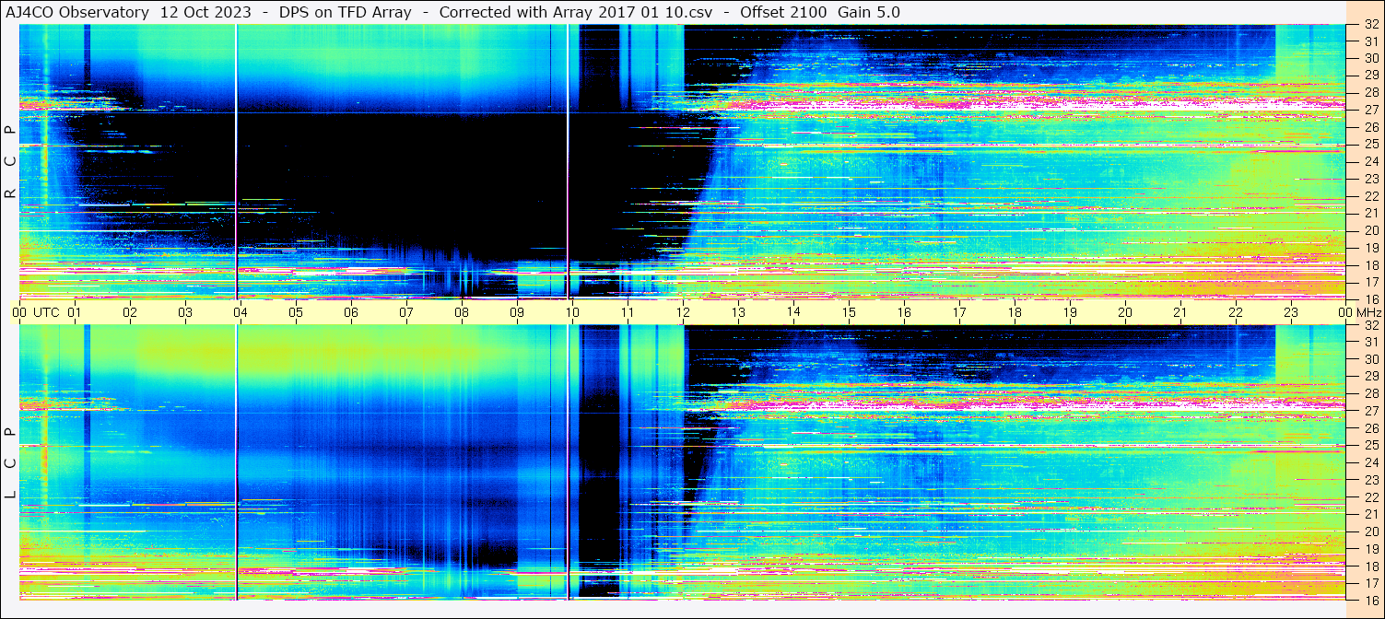The width and height of the screenshot is (1385, 619).
Task: Select the 01 hour time marker
Action: click(74, 312)
